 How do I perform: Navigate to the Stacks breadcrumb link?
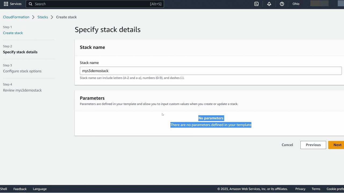42,17
